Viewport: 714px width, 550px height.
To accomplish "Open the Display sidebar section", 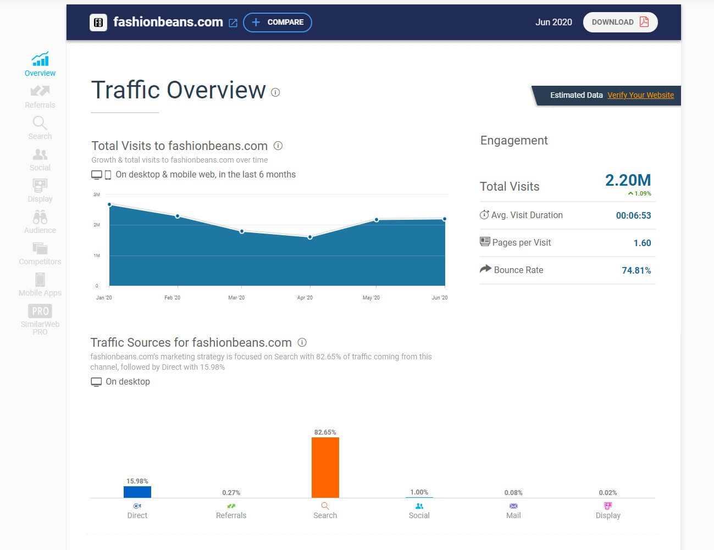I will (x=40, y=191).
